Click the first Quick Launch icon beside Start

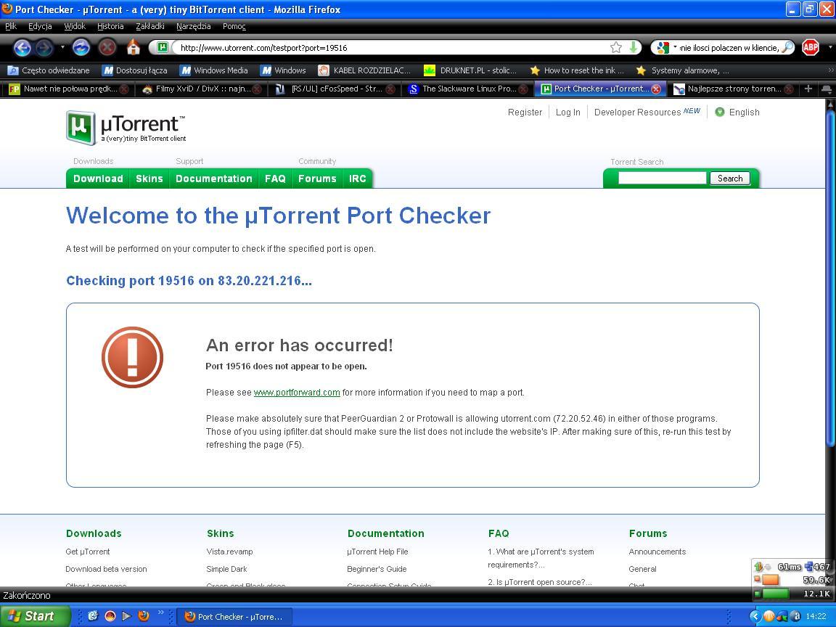tap(94, 616)
